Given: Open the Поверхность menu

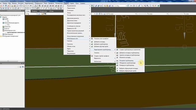Looking at the screenshot, I should pos(39,3).
